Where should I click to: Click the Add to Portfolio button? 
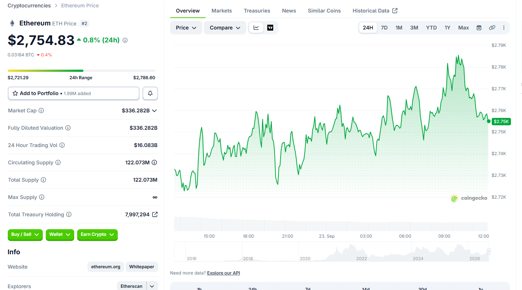click(73, 93)
